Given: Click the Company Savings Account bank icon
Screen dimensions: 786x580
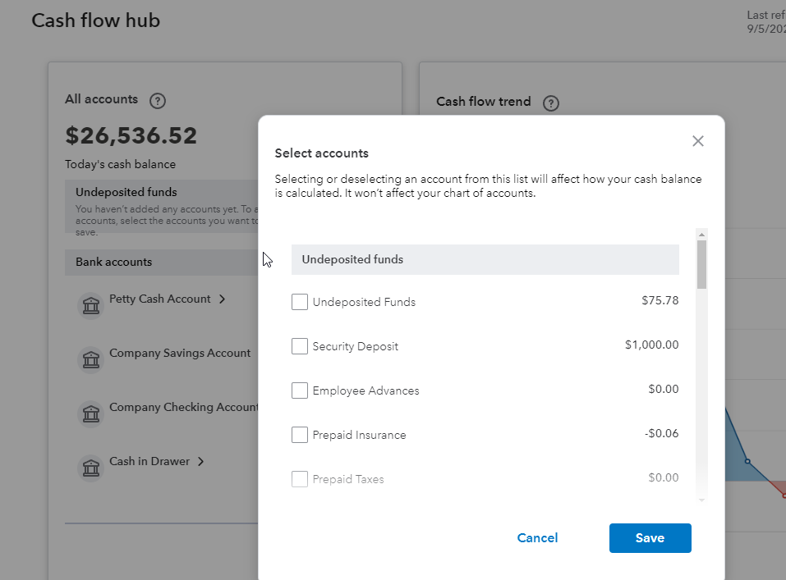Looking at the screenshot, I should tap(90, 359).
